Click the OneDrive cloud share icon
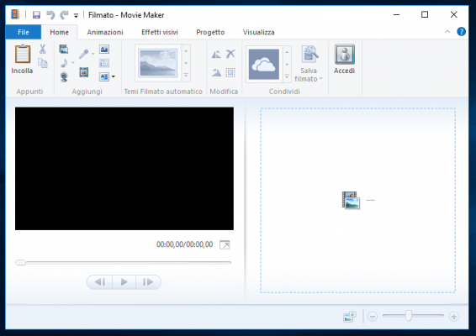Screen dimensions: 476x336 264,64
